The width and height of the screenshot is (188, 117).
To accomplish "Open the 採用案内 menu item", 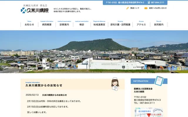I will tap(159, 25).
